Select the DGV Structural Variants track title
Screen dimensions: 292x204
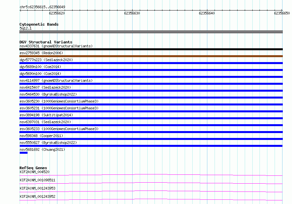[46, 42]
